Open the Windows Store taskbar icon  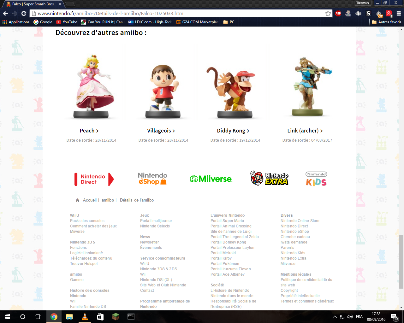100,317
